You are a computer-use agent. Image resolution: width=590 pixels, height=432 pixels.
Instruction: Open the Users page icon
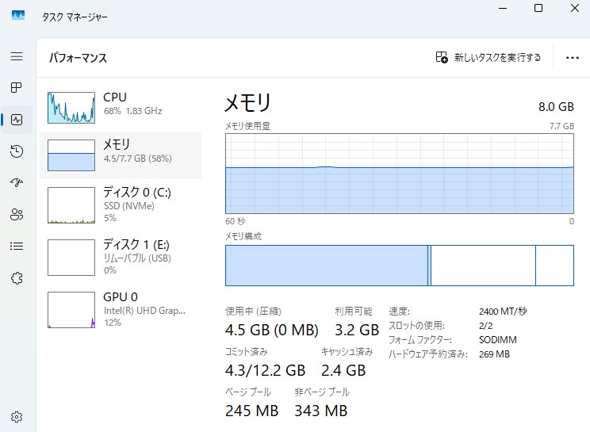pyautogui.click(x=17, y=214)
